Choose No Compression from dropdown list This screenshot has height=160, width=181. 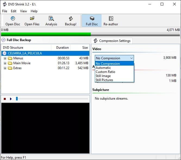click(x=114, y=64)
